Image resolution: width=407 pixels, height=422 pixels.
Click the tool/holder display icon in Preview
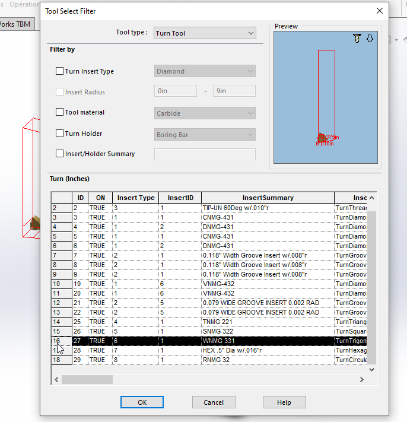(357, 38)
